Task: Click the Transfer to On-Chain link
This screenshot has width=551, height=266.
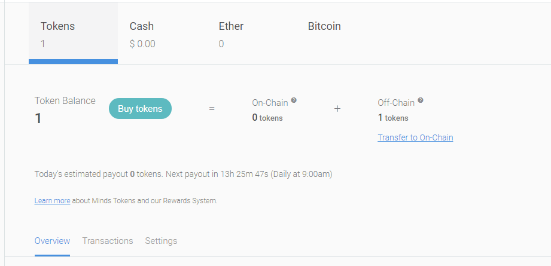Action: pos(415,137)
